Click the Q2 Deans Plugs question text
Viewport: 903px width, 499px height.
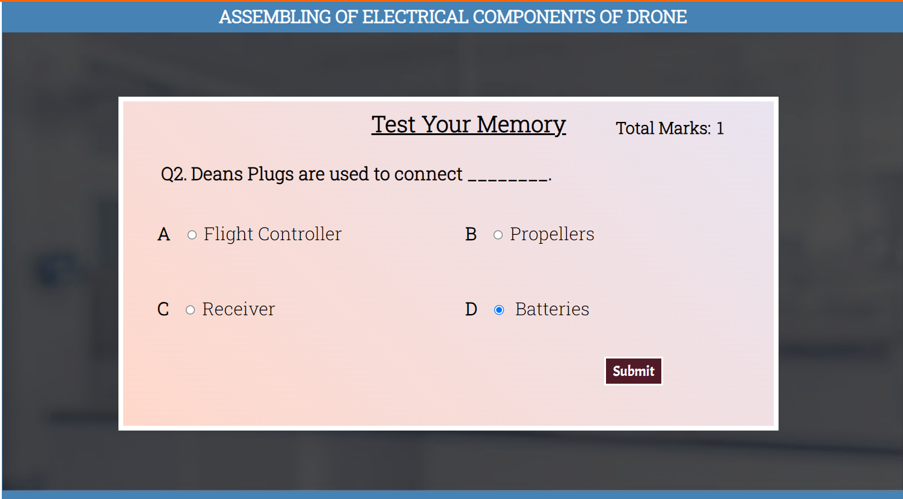click(311, 174)
